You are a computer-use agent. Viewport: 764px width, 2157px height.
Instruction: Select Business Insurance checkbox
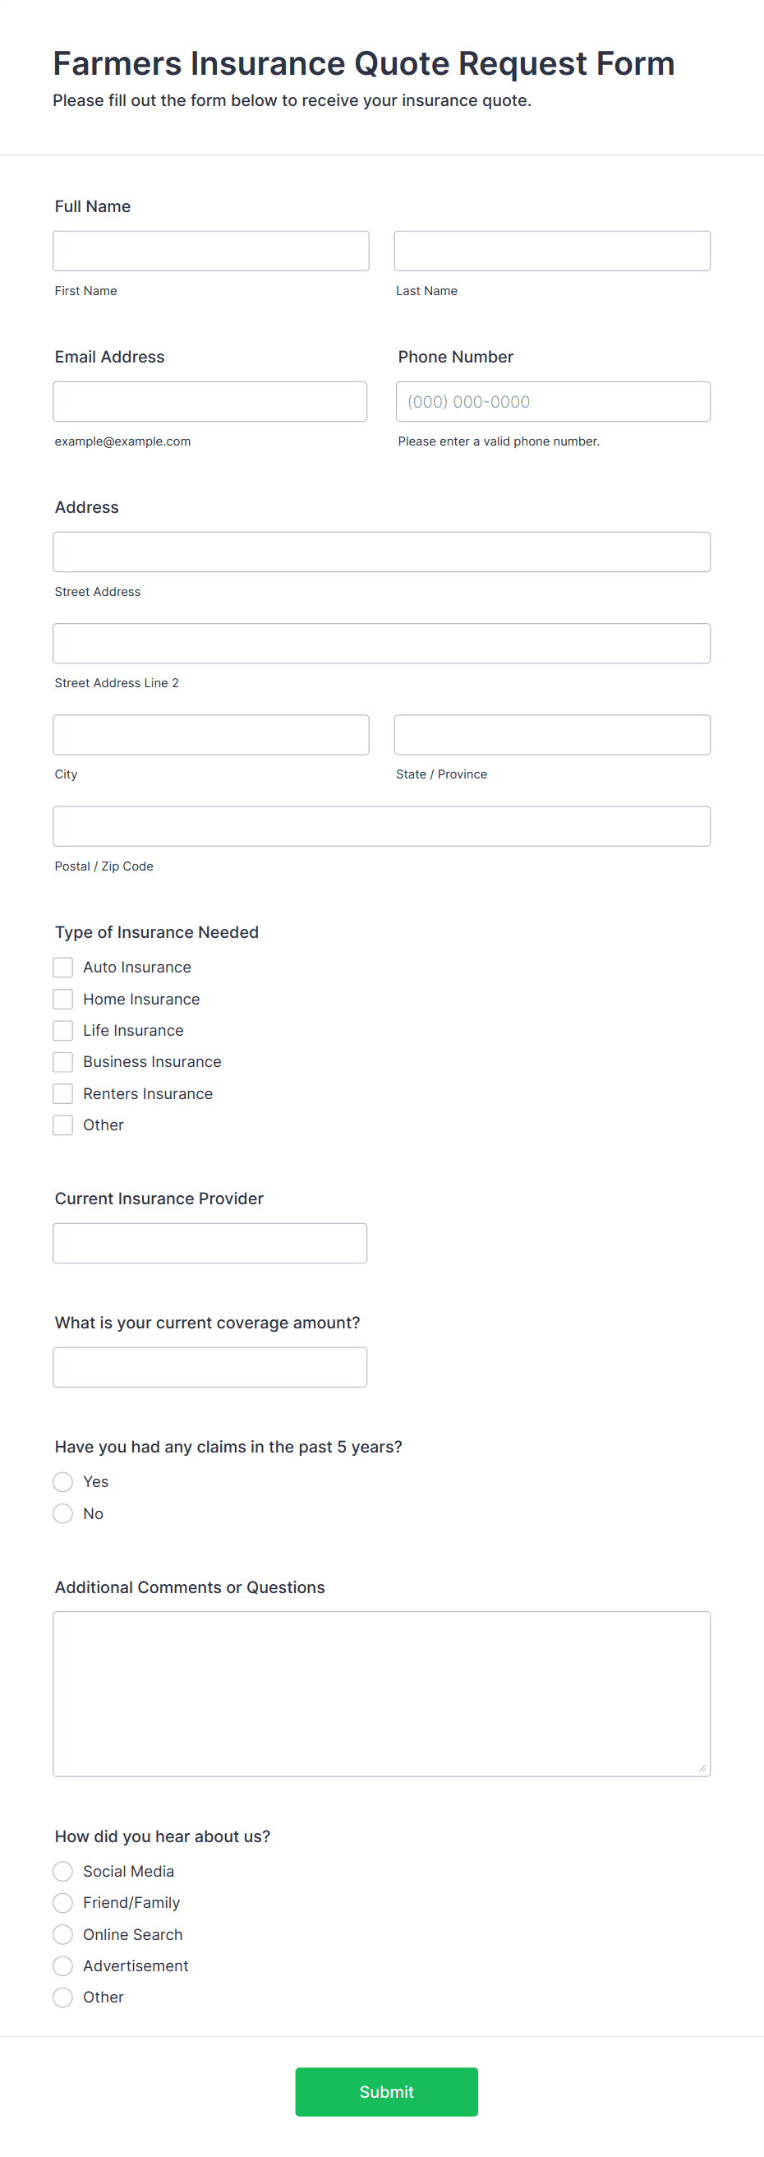(62, 1062)
